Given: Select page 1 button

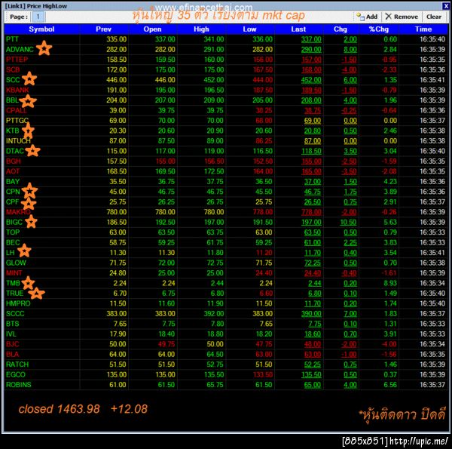Looking at the screenshot, I should 38,17.
